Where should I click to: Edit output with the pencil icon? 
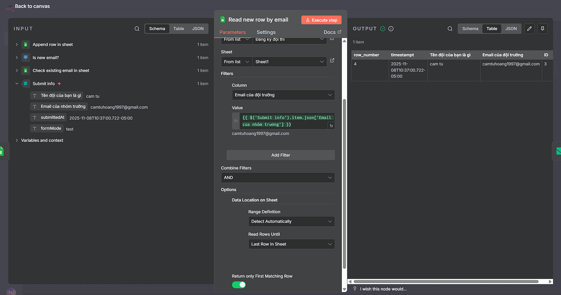pyautogui.click(x=529, y=28)
